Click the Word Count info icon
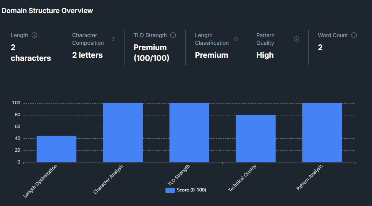Viewport: 372px width, 206px height. (354, 35)
